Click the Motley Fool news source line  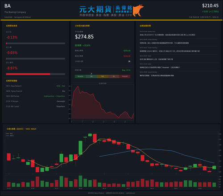[147, 31]
